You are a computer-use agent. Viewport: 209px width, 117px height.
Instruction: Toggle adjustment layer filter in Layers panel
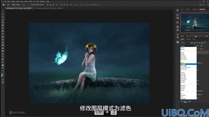(x=194, y=43)
